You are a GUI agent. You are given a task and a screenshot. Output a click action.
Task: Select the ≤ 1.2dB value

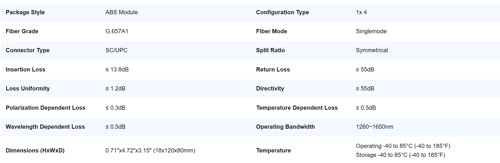point(115,89)
